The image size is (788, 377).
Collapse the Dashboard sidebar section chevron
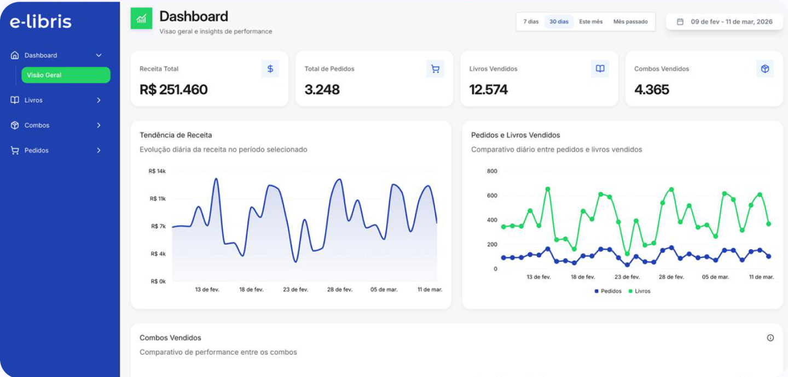[99, 55]
